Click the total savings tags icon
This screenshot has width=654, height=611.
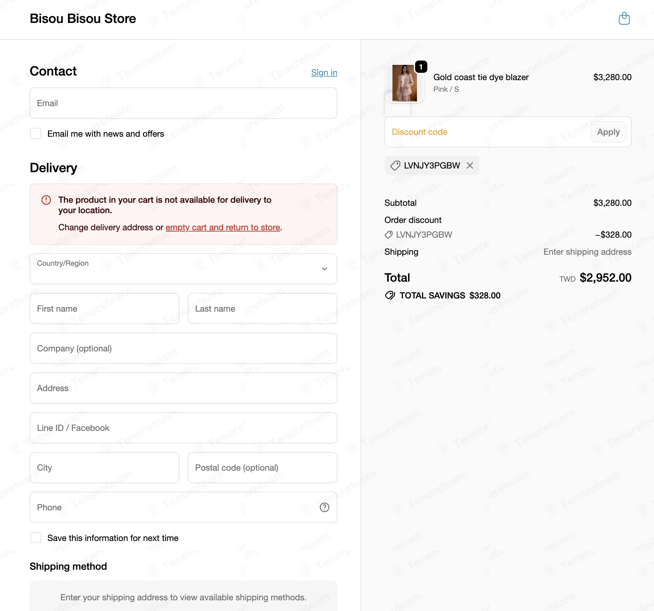pos(390,295)
